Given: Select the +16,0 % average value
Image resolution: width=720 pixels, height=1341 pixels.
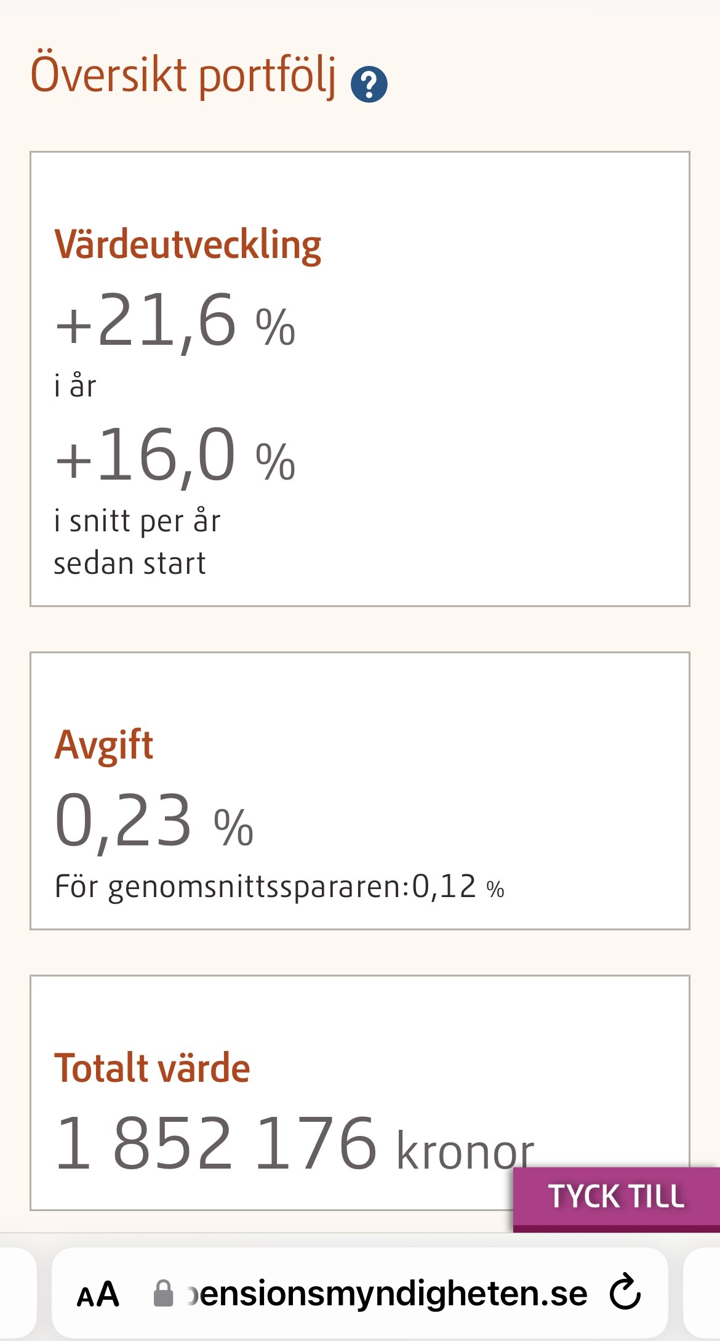Looking at the screenshot, I should 175,456.
